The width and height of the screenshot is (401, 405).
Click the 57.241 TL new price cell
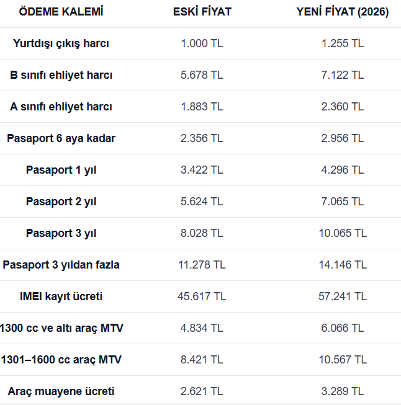pyautogui.click(x=343, y=296)
